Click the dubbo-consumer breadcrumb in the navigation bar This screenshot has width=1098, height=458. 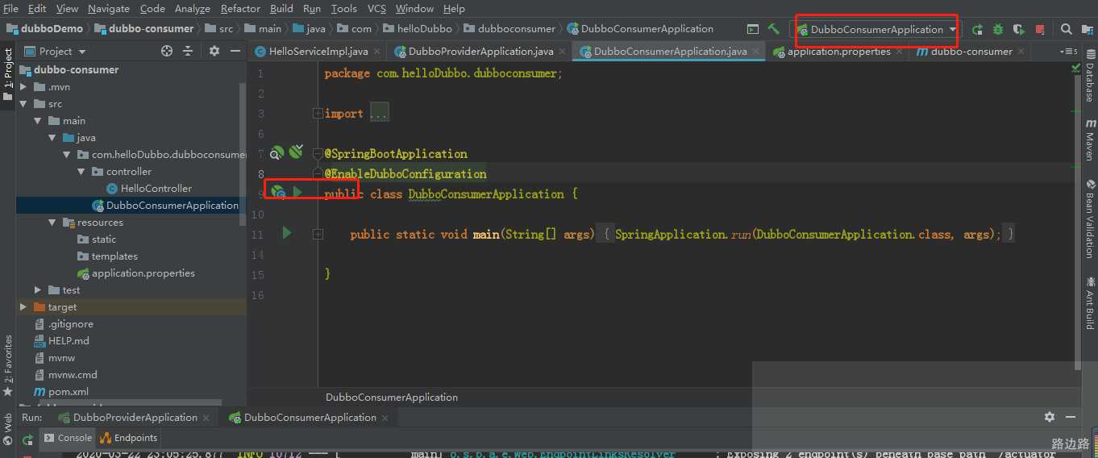[144, 28]
